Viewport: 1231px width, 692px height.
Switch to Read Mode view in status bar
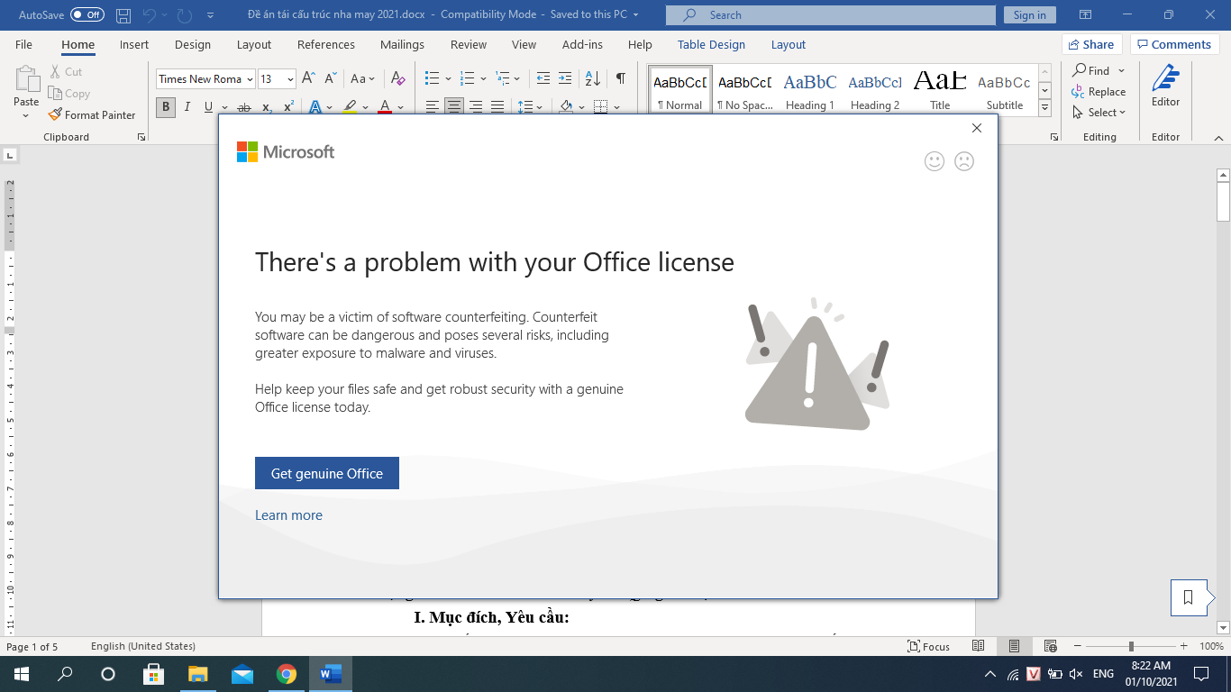pyautogui.click(x=979, y=646)
